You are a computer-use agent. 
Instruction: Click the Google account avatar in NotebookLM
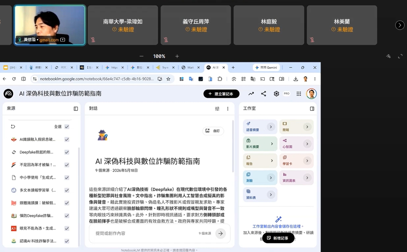pyautogui.click(x=311, y=94)
